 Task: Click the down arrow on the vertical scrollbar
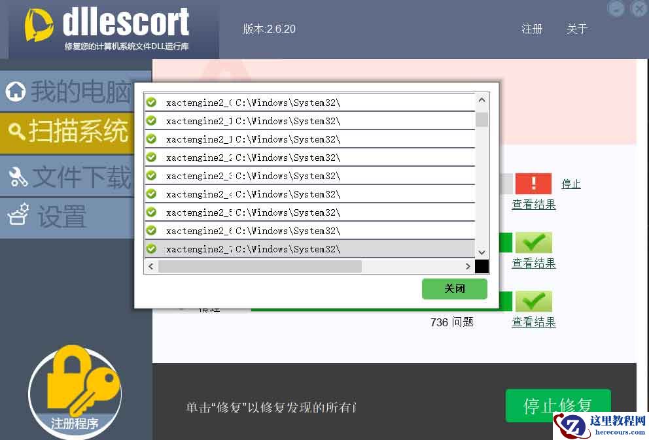pyautogui.click(x=482, y=252)
